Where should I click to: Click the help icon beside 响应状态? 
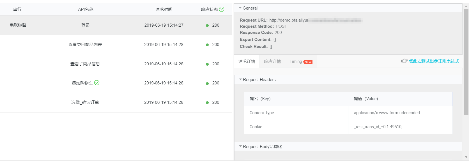pyautogui.click(x=222, y=9)
